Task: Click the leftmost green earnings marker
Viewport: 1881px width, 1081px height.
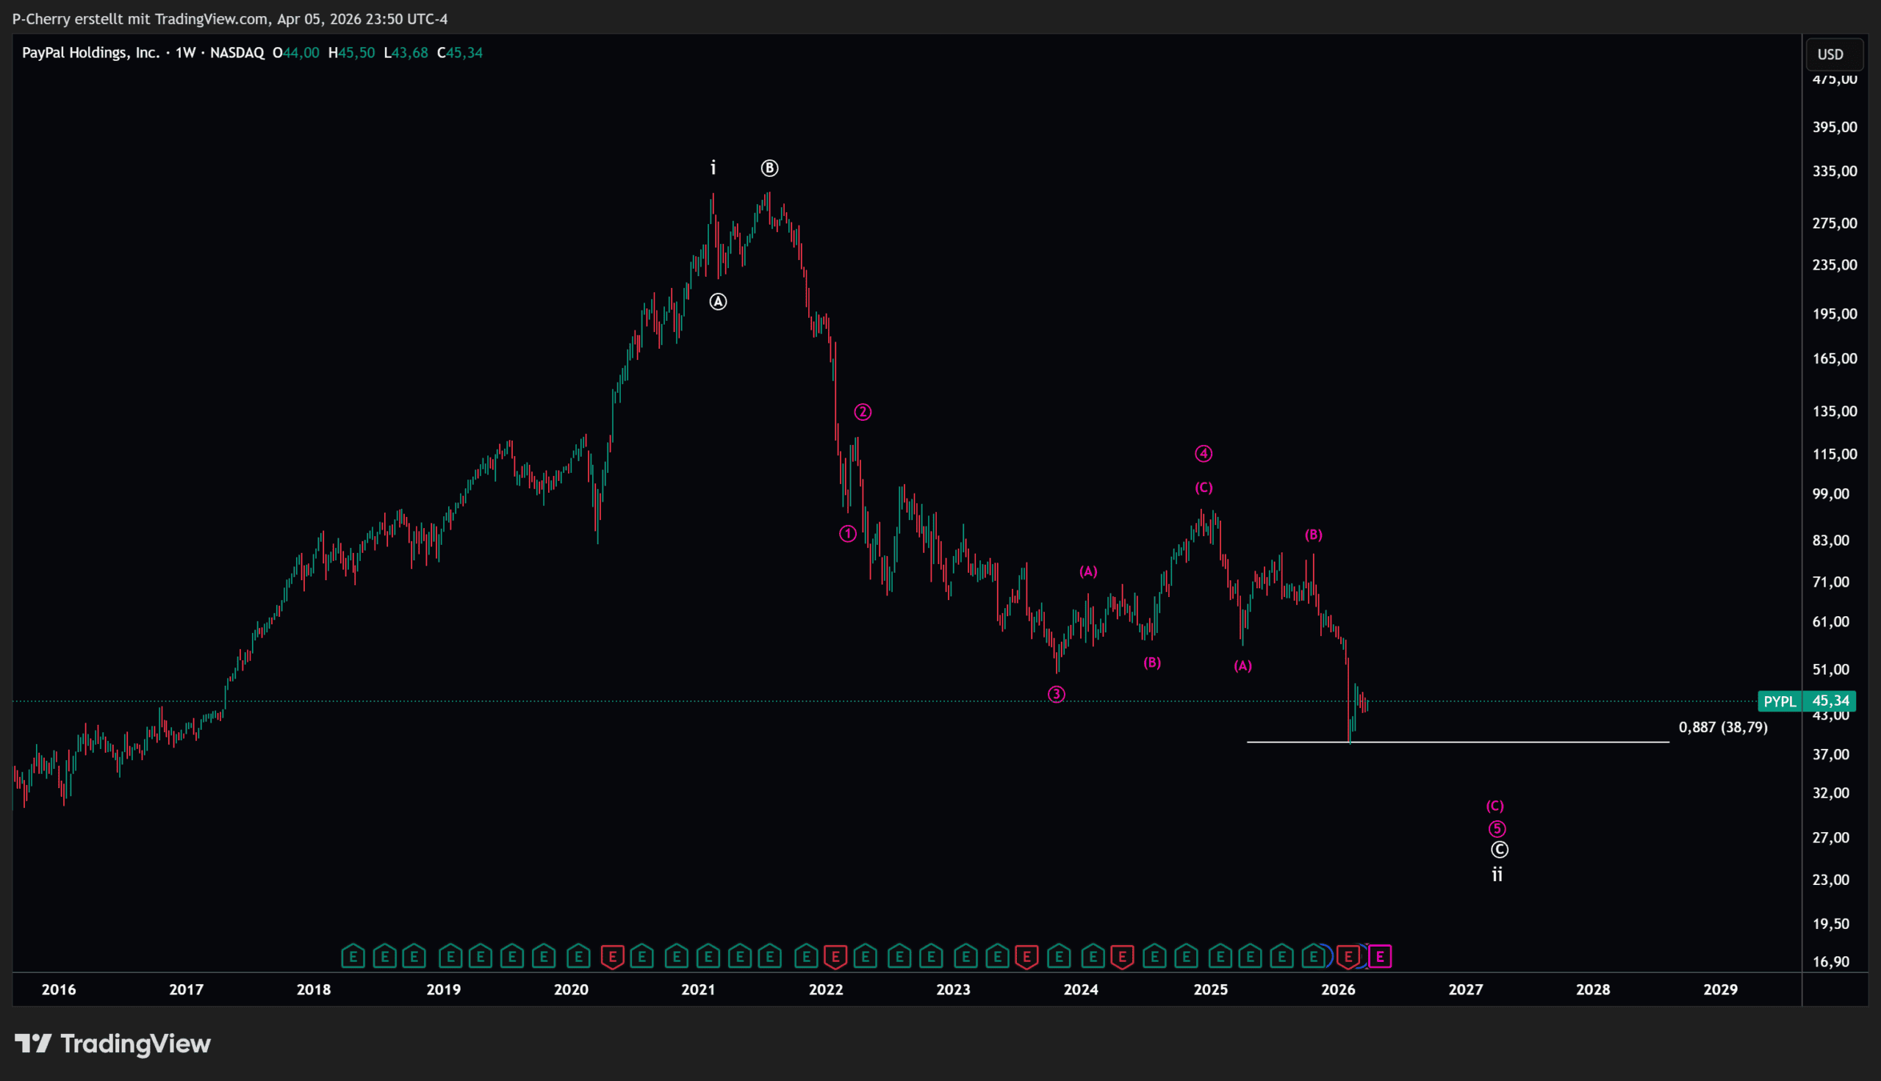Action: pos(353,956)
